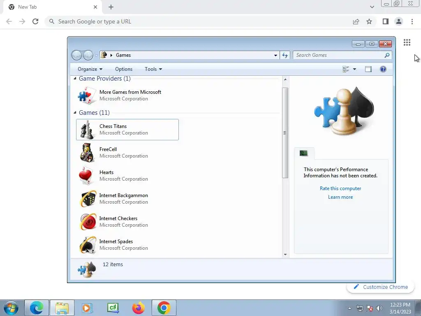Open view options dropdown arrow
The height and width of the screenshot is (316, 421).
(x=354, y=69)
